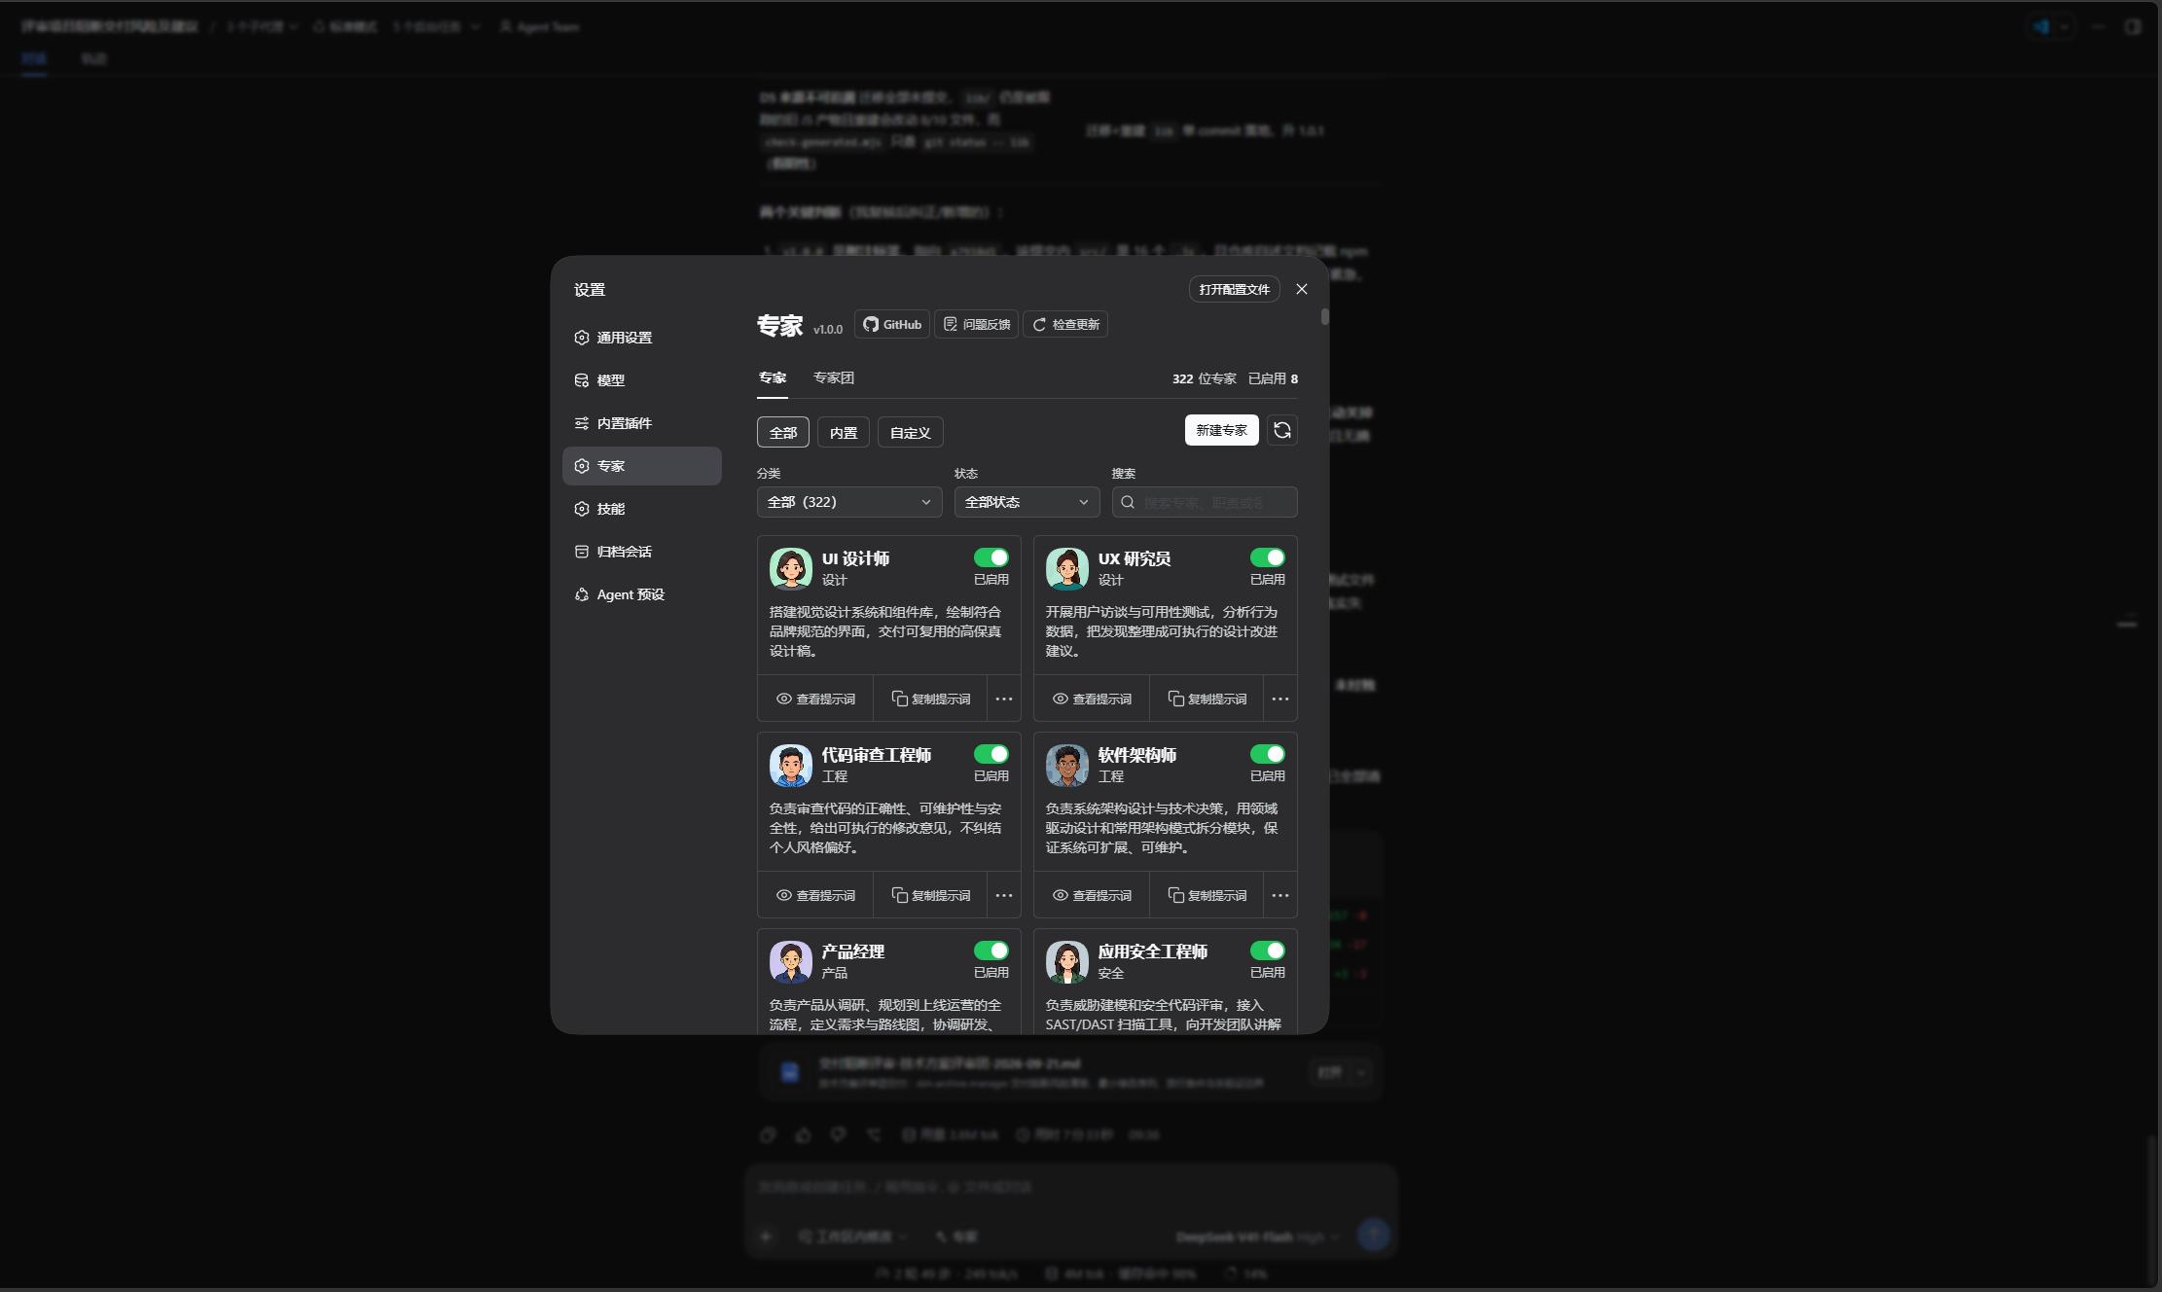Click 打开配置文件 button

coord(1234,289)
